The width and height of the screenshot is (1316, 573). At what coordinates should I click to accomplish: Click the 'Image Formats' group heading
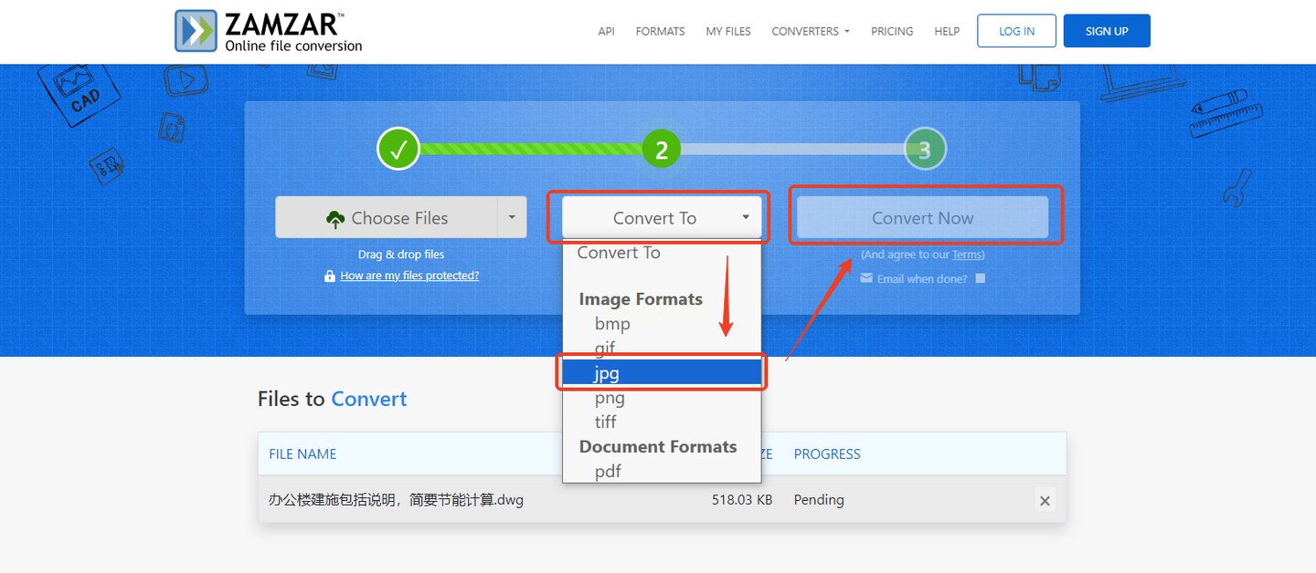coord(641,299)
